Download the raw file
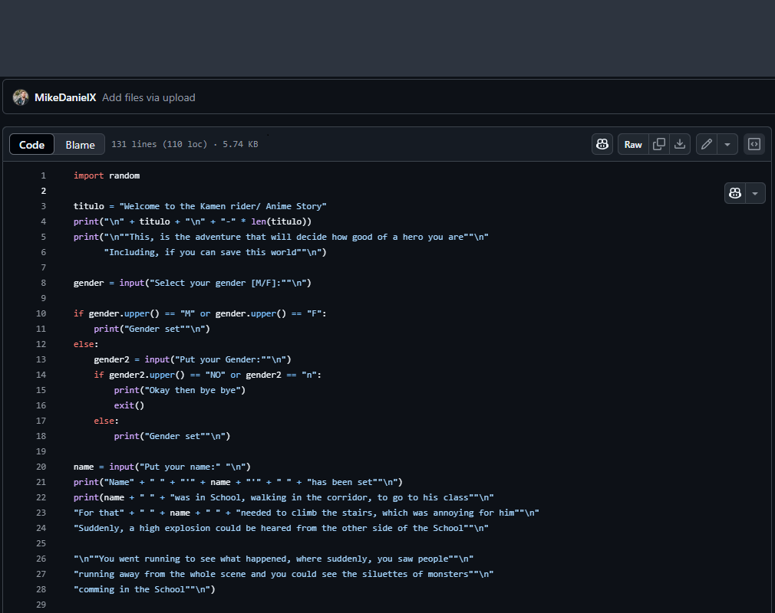 (x=680, y=144)
